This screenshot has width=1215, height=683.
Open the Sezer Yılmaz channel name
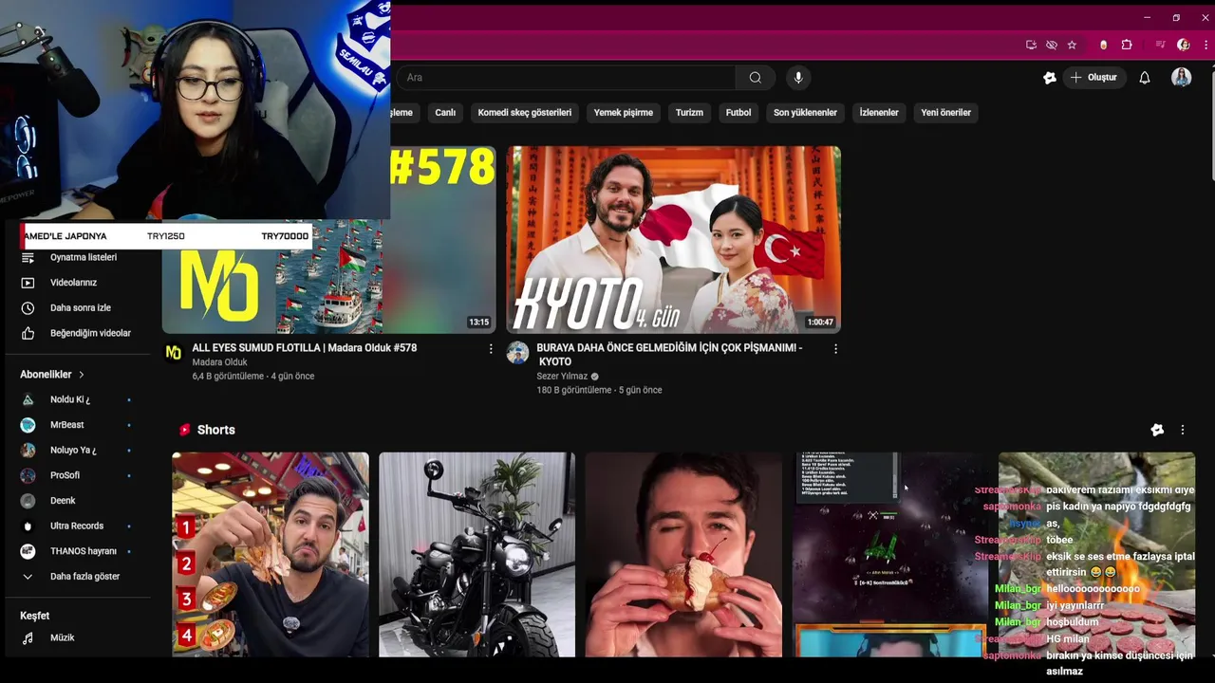(x=562, y=377)
